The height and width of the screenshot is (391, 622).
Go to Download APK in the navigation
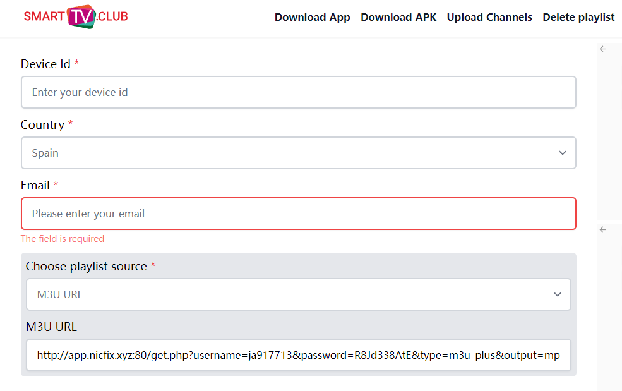(x=398, y=18)
